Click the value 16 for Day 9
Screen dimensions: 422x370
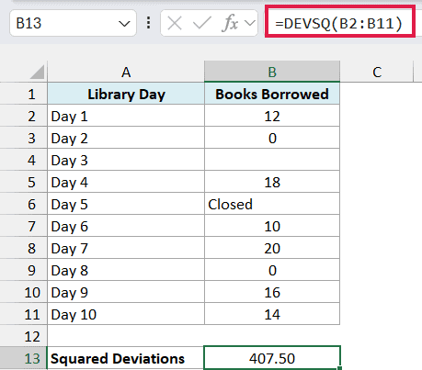[272, 292]
